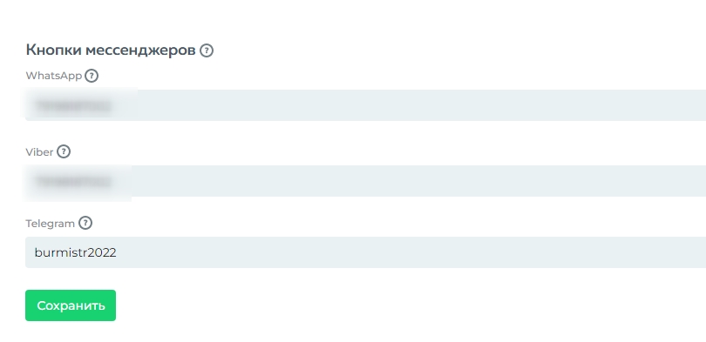Click into the Telegram username field
706x342 pixels.
point(365,252)
